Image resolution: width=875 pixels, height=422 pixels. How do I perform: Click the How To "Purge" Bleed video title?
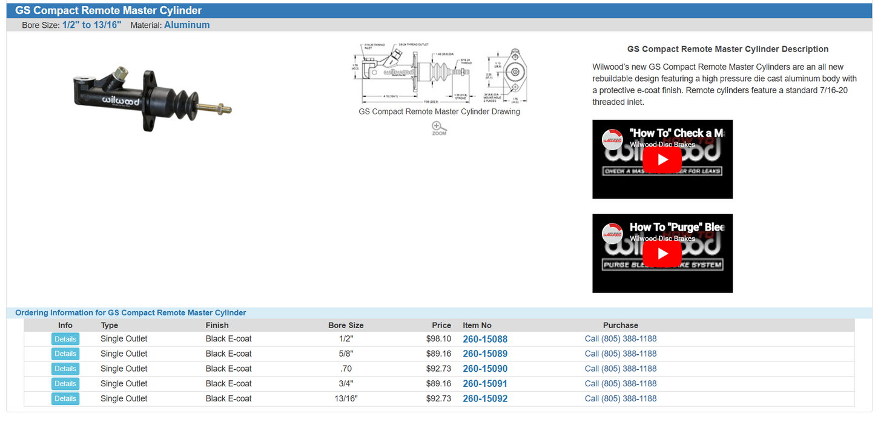click(677, 227)
